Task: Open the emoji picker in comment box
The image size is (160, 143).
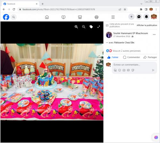Action: pos(120,70)
